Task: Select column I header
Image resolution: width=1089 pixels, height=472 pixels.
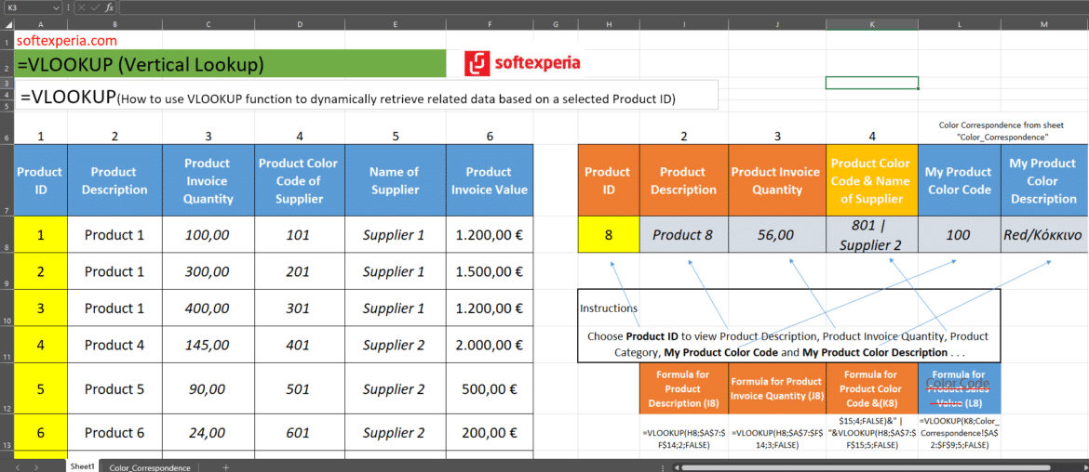Action: (684, 24)
